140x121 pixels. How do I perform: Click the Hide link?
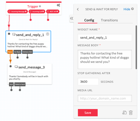[127, 9]
